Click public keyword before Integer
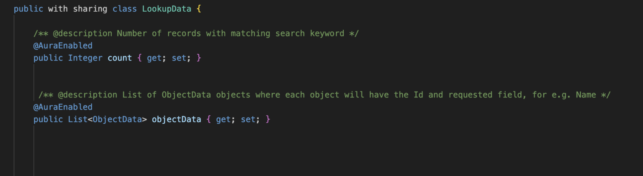The height and width of the screenshot is (176, 643). (48, 58)
